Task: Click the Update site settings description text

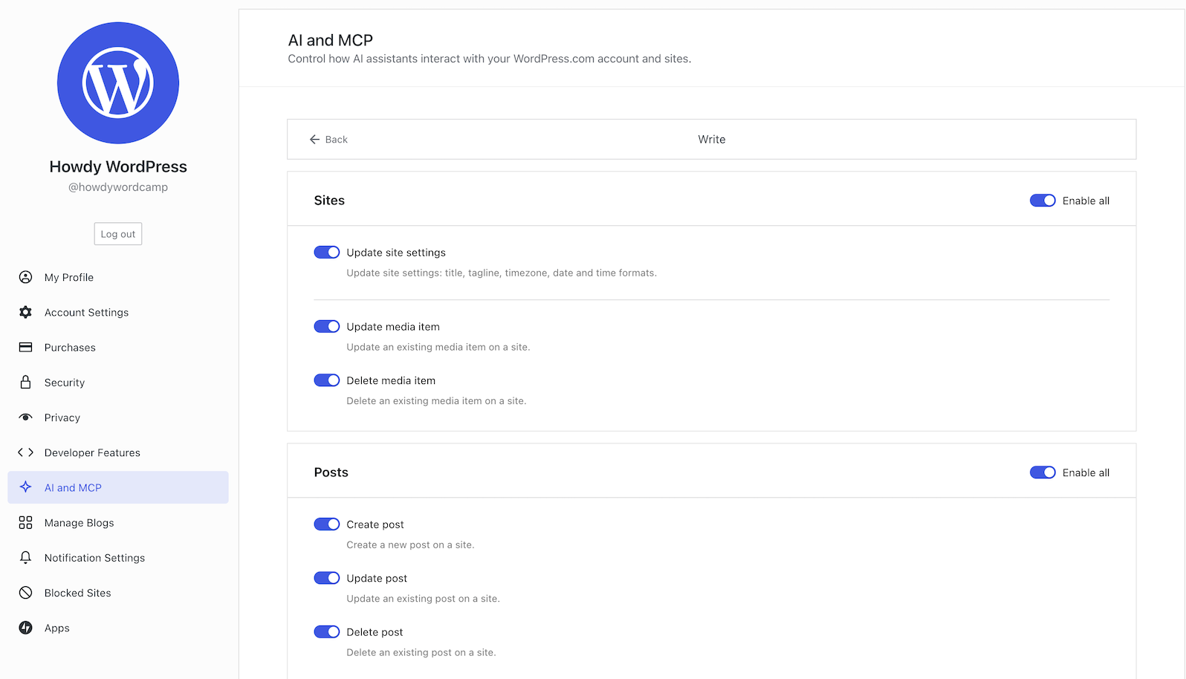Action: point(502,273)
